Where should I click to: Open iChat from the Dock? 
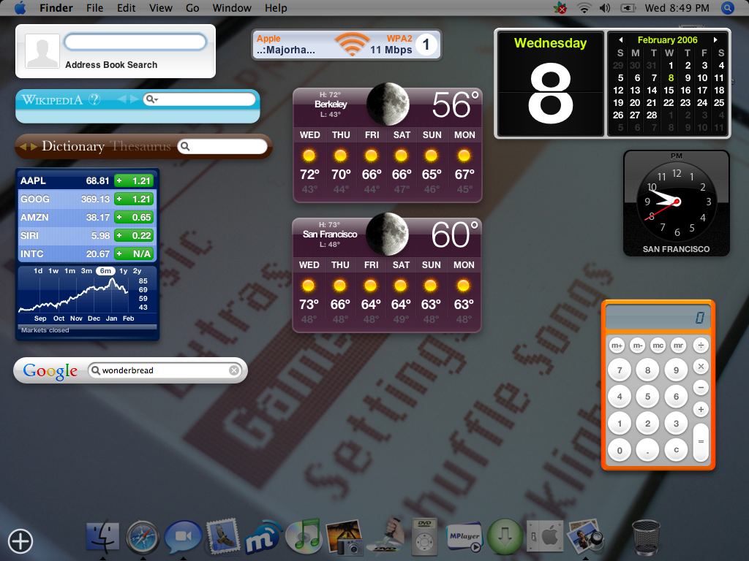pyautogui.click(x=183, y=536)
